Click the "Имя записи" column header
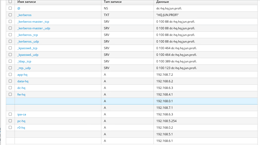The height and width of the screenshot is (145, 260). point(27,2)
